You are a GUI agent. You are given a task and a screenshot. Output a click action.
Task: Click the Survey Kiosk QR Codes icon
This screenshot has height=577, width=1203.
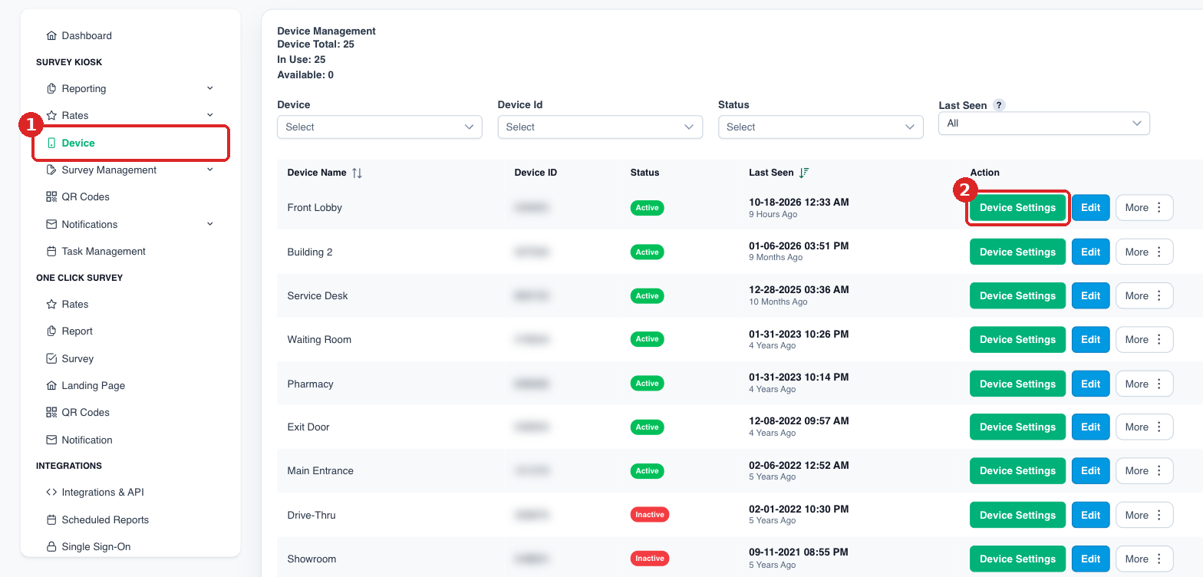pos(51,197)
